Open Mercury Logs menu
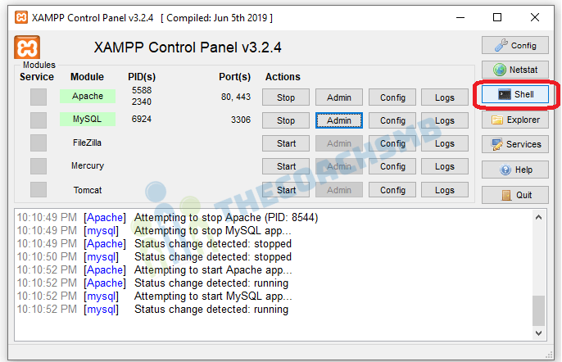562x362 pixels. tap(445, 166)
